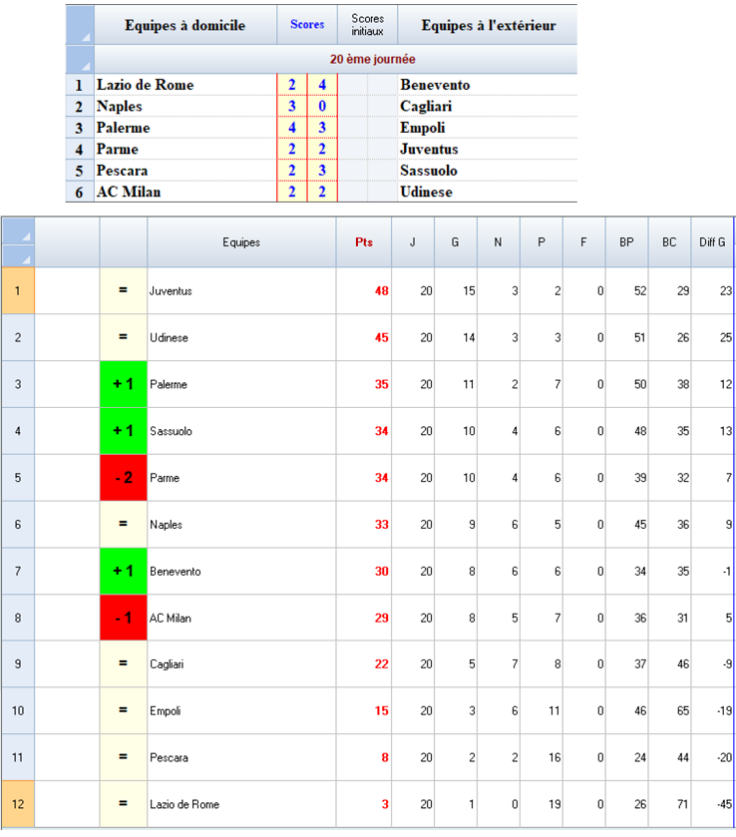Screen dimensions: 736x837
Task: Select 'Cagliari' in the away teams list
Action: point(488,106)
